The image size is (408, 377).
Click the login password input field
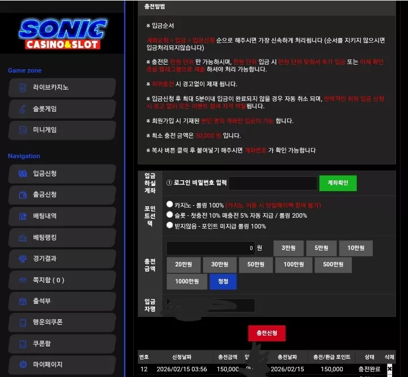[273, 183]
